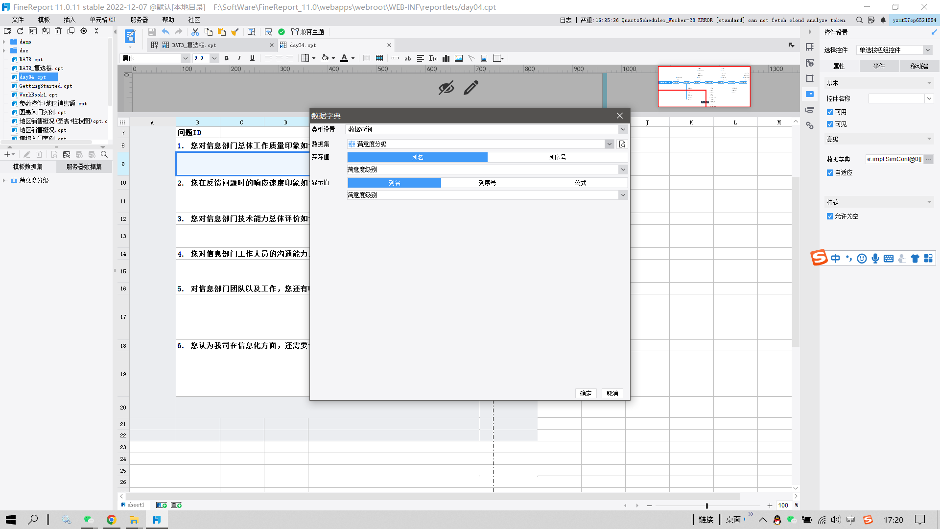The width and height of the screenshot is (940, 529).
Task: Click the cut scissors icon
Action: (195, 32)
